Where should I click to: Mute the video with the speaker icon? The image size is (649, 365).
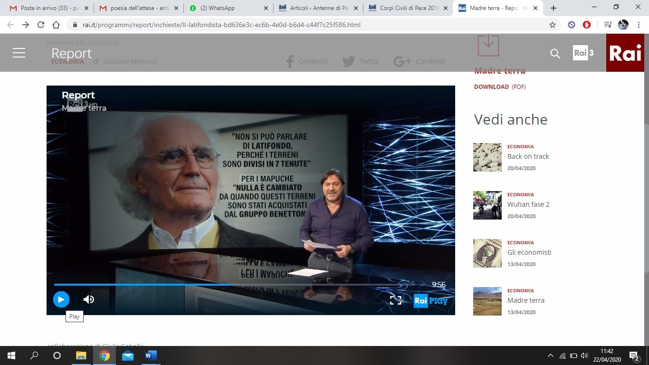89,299
